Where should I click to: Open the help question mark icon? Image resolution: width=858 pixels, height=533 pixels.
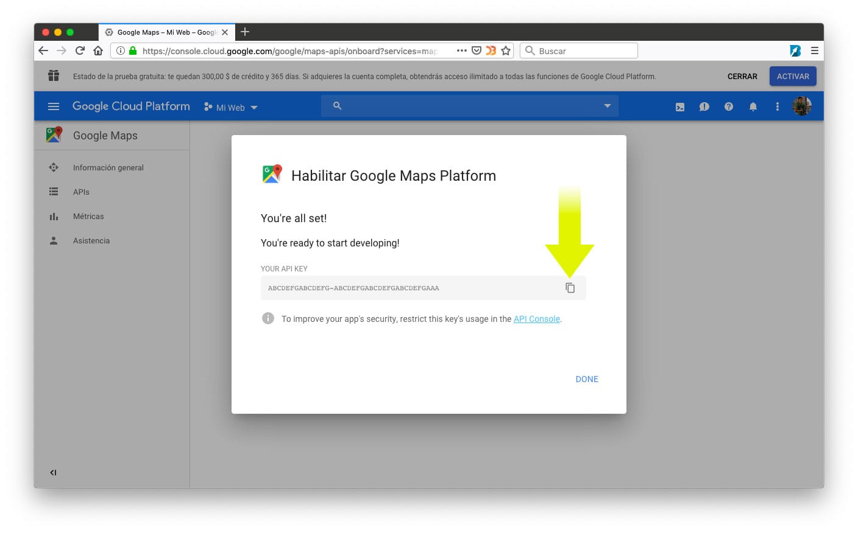click(x=729, y=106)
